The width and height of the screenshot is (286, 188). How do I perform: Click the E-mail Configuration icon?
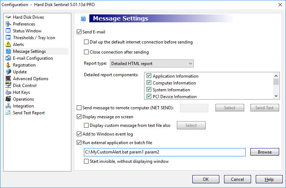(x=8, y=58)
